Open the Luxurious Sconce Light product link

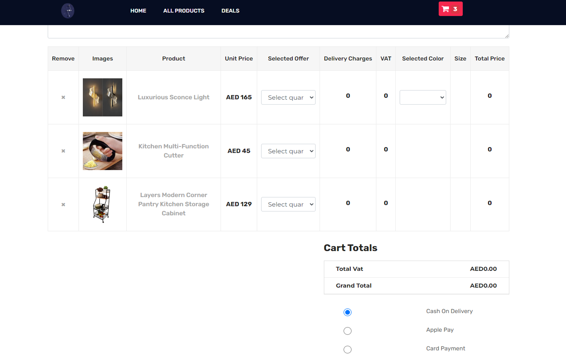click(173, 97)
